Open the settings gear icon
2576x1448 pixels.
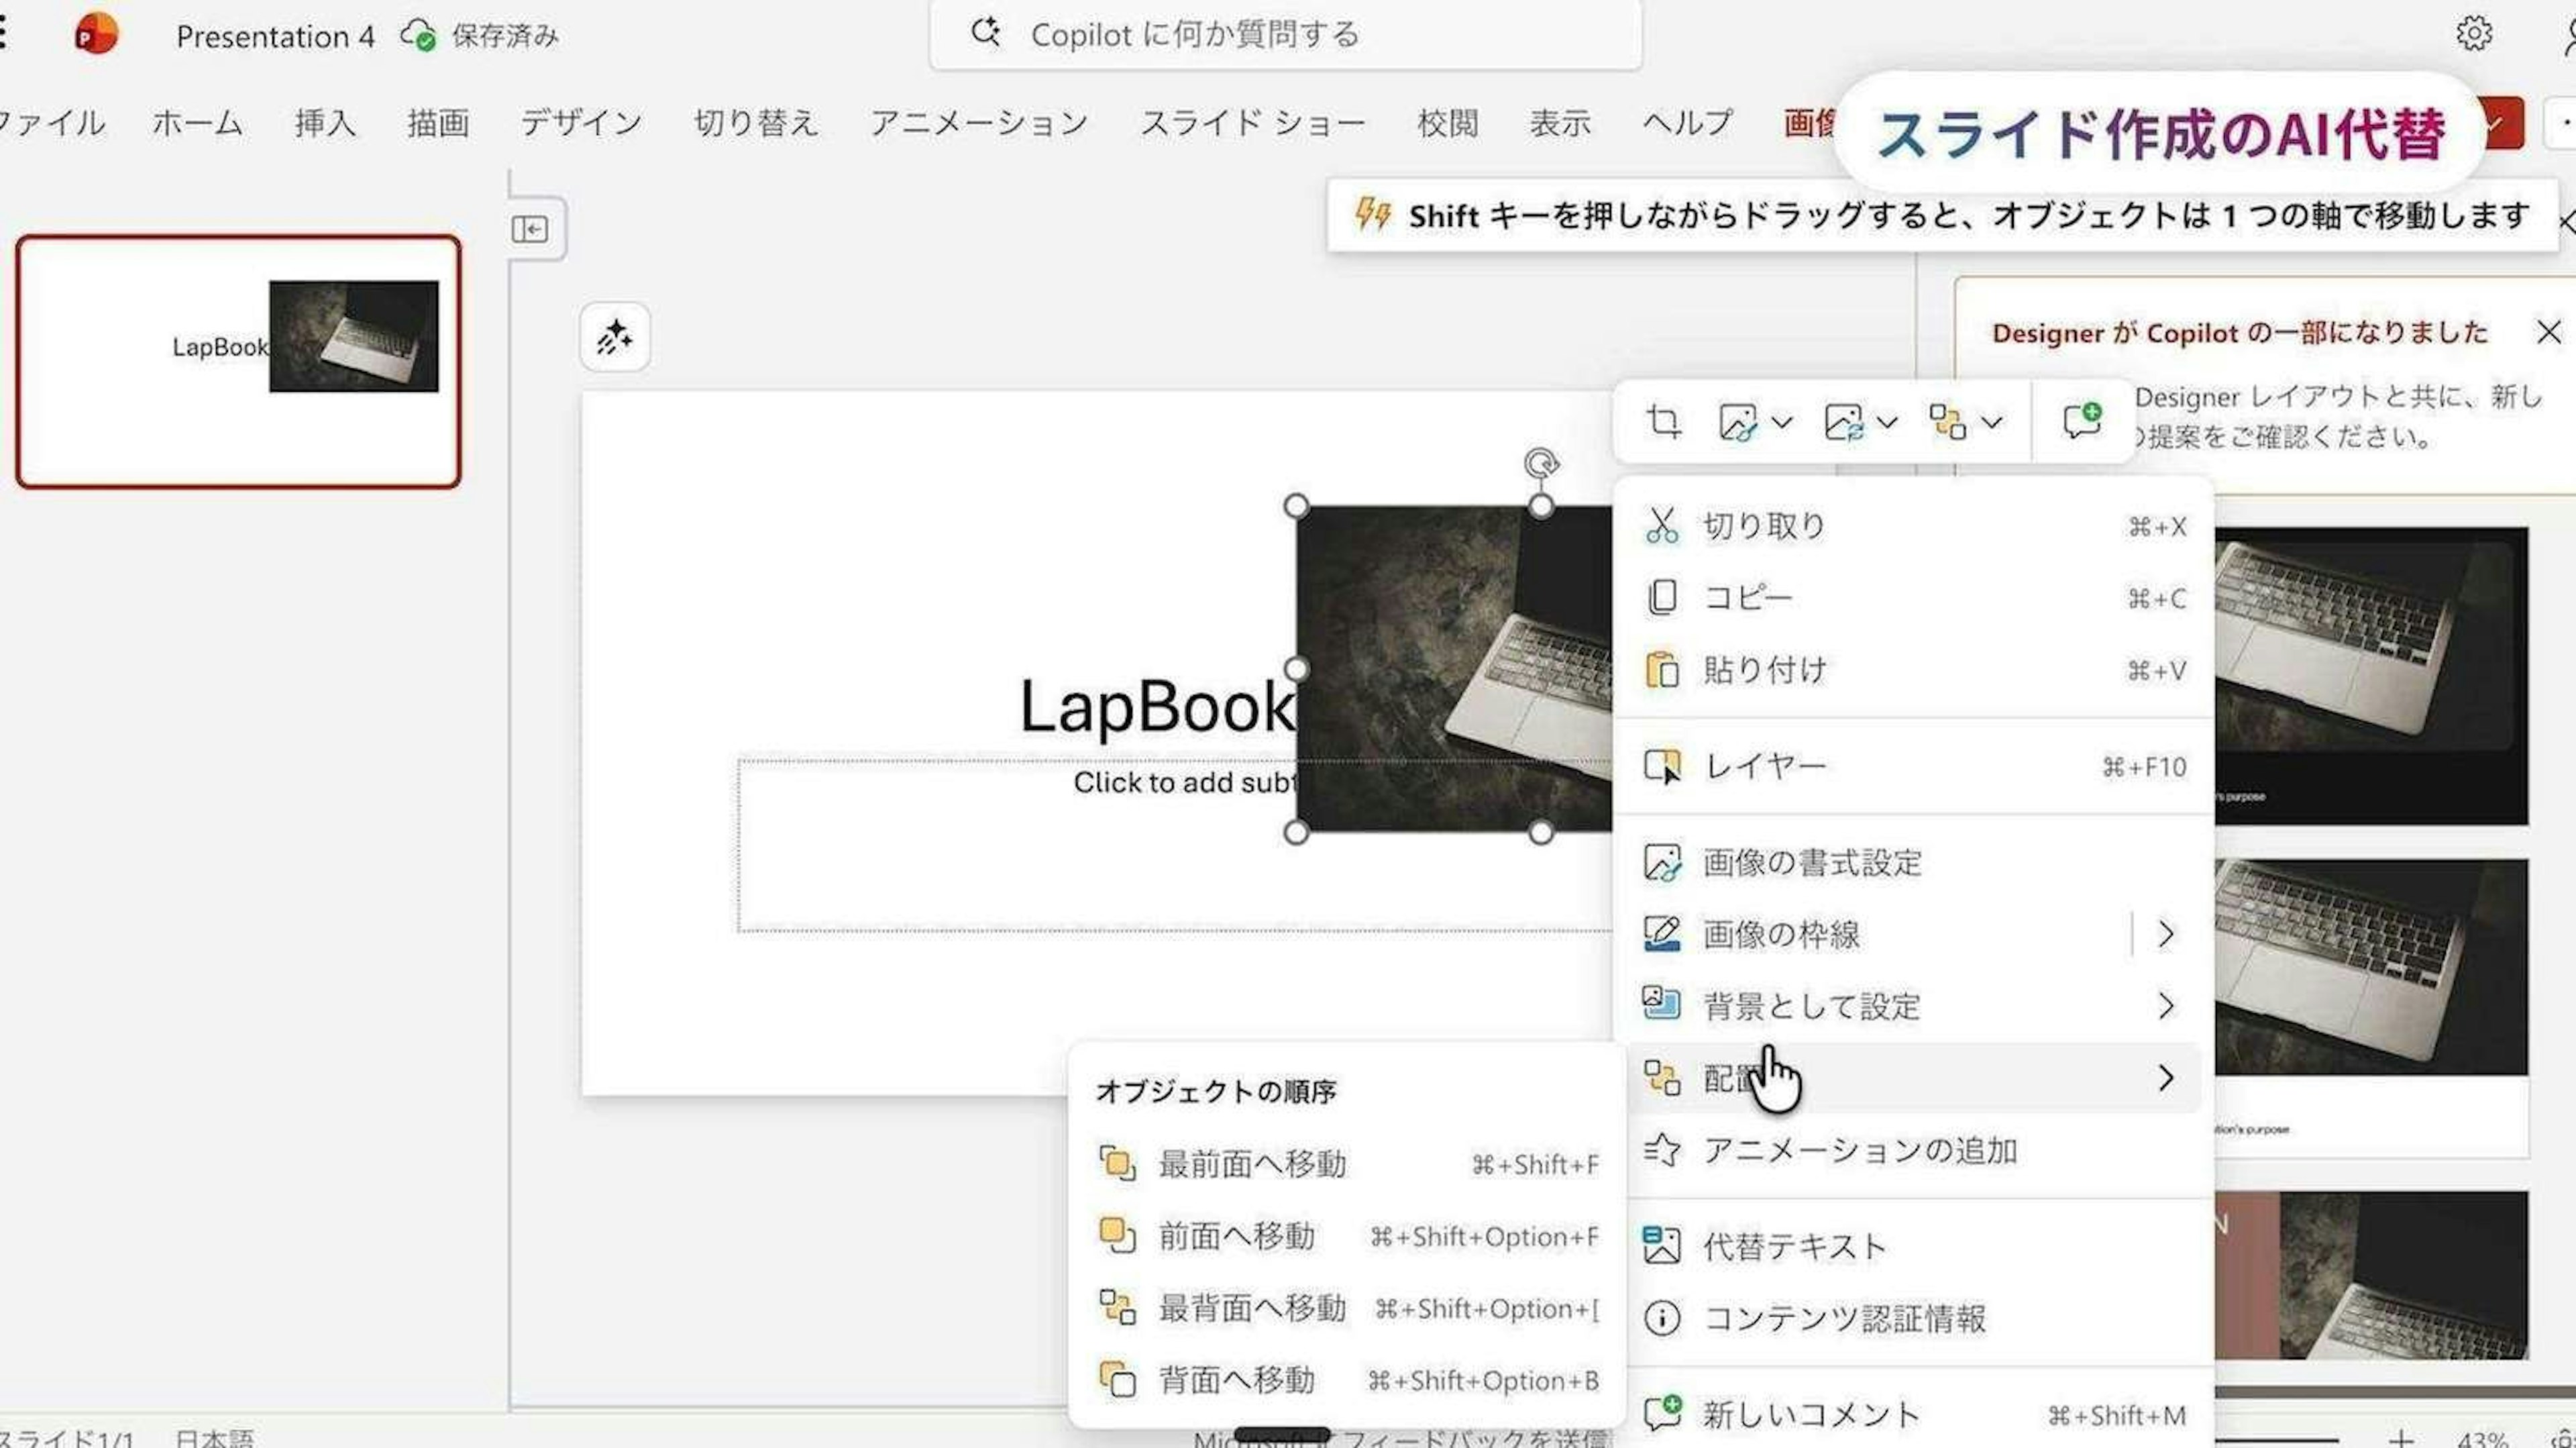click(x=2474, y=34)
